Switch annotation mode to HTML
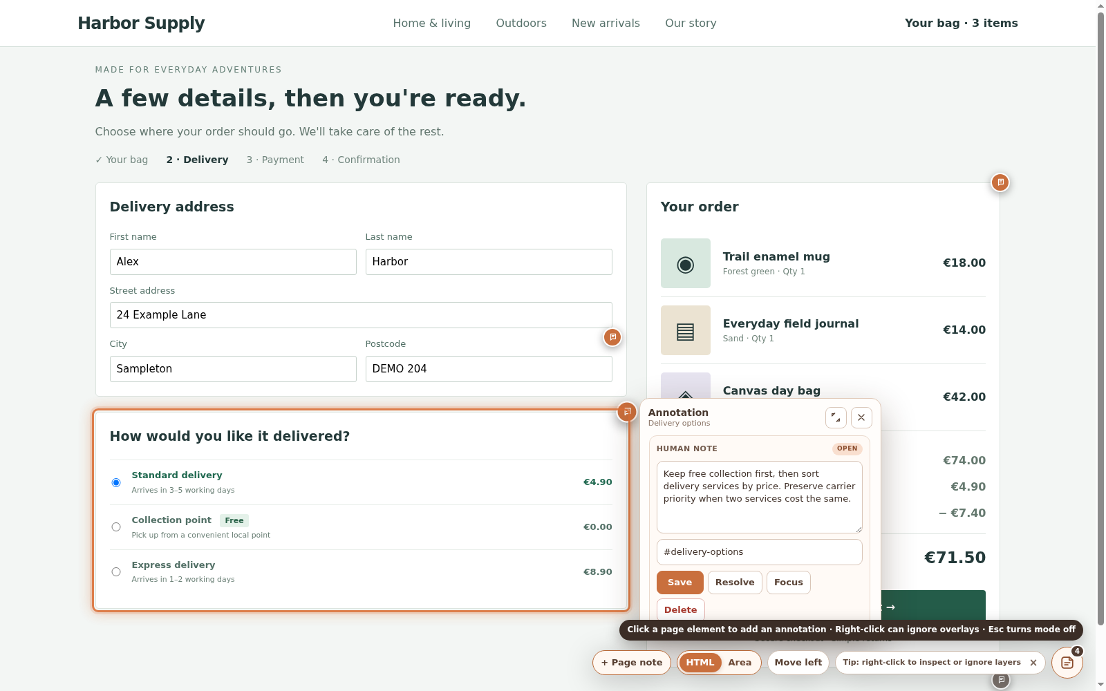Image resolution: width=1106 pixels, height=691 pixels. click(x=700, y=663)
